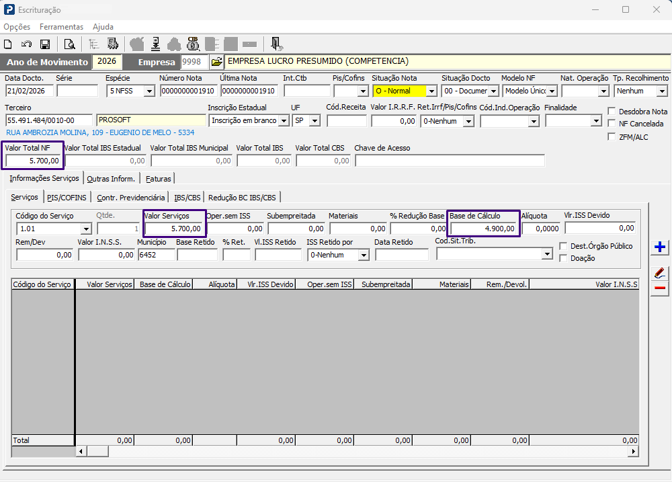The image size is (672, 482).
Task: Open the Pis/Cofins dropdown
Action: (x=363, y=91)
